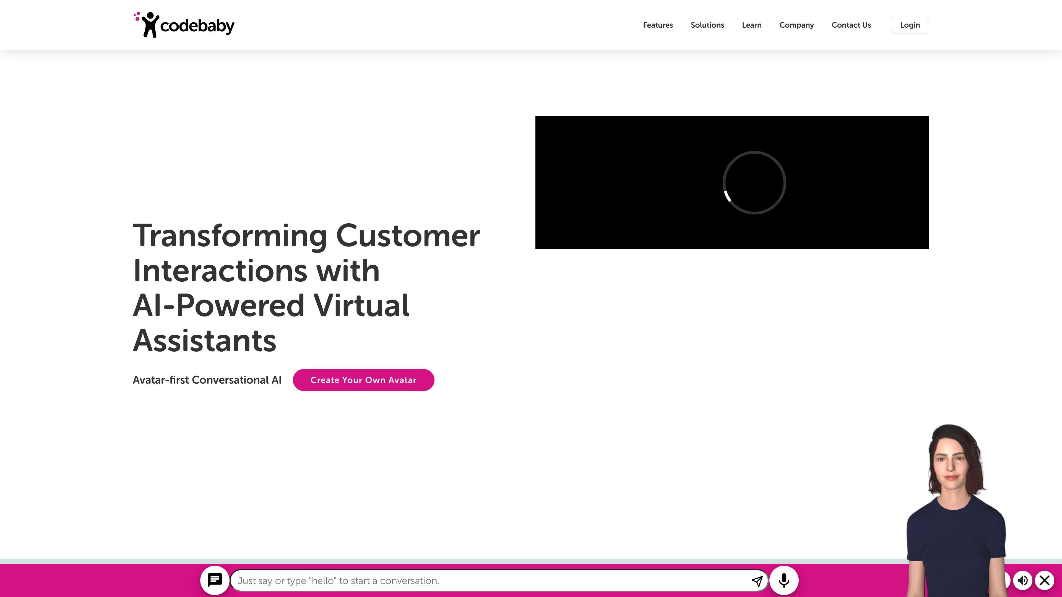1062x597 pixels.
Task: Click the microphone icon to speak
Action: tap(784, 580)
